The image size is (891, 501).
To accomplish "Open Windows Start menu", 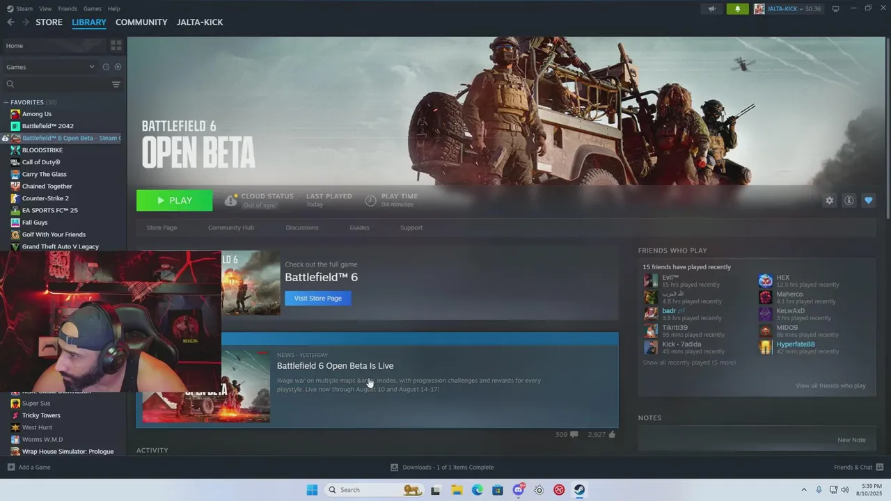I will point(312,490).
